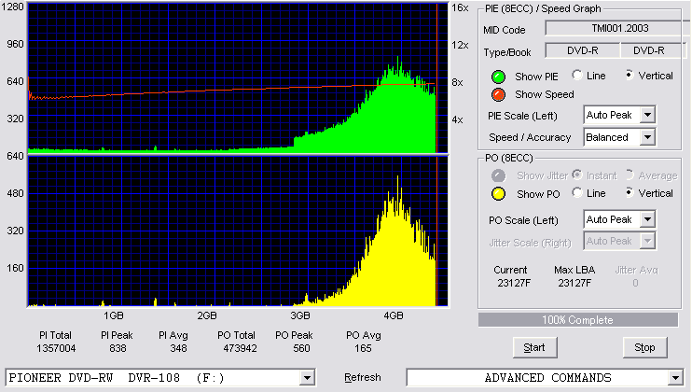Click the PI Peak value 838
Screen dimensions: 692x392
[118, 349]
